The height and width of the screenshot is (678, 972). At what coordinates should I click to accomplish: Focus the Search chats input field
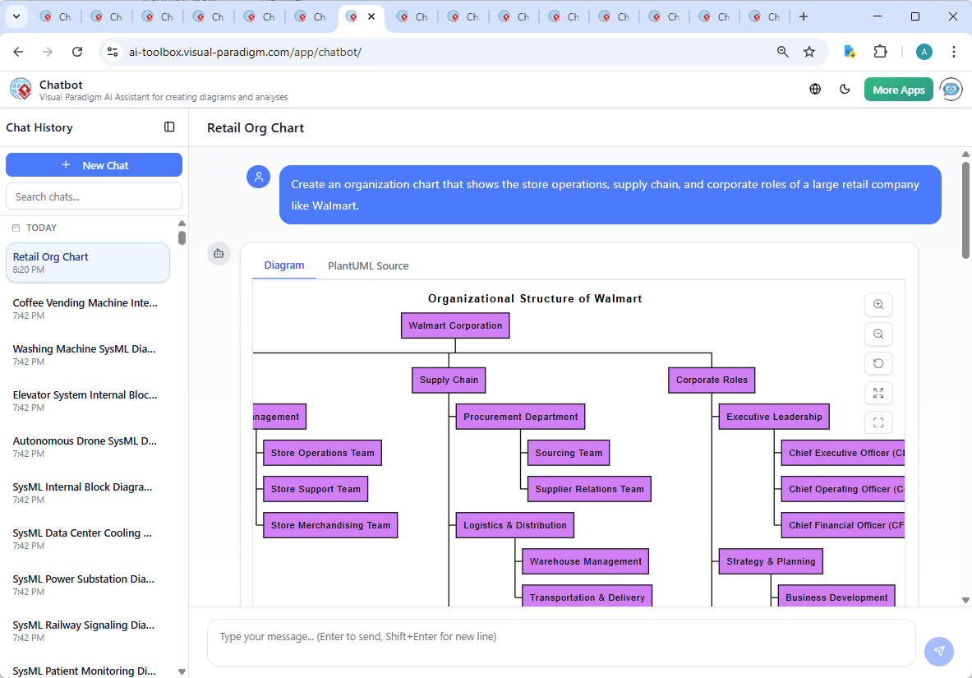[x=94, y=196]
